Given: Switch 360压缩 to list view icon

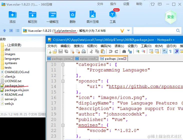Looking at the screenshot, I should (18, 31).
